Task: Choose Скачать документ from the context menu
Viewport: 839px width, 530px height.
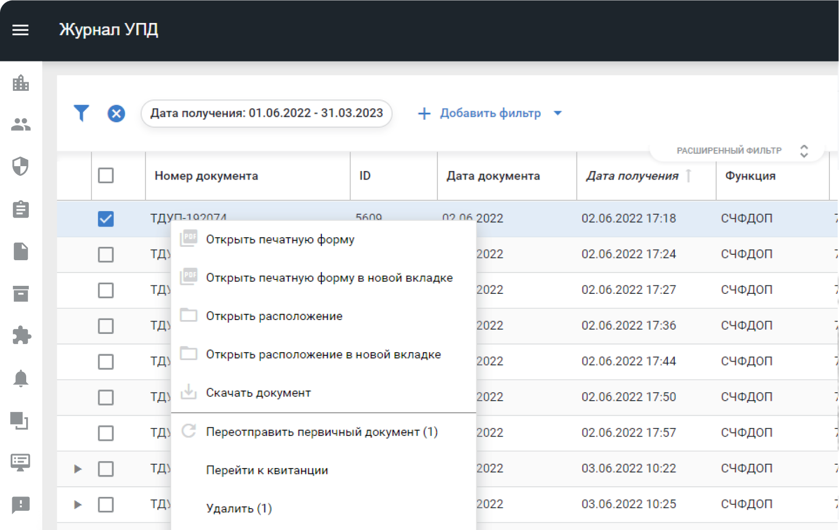Action: [258, 393]
